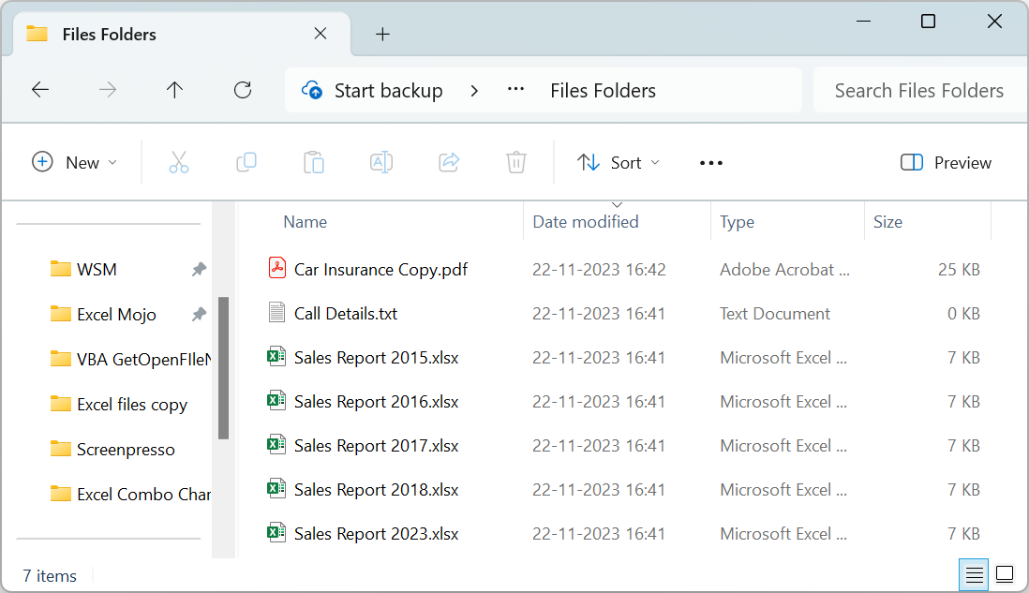Screen dimensions: 1029x593
Task: Go up one folder level
Action: pyautogui.click(x=174, y=90)
